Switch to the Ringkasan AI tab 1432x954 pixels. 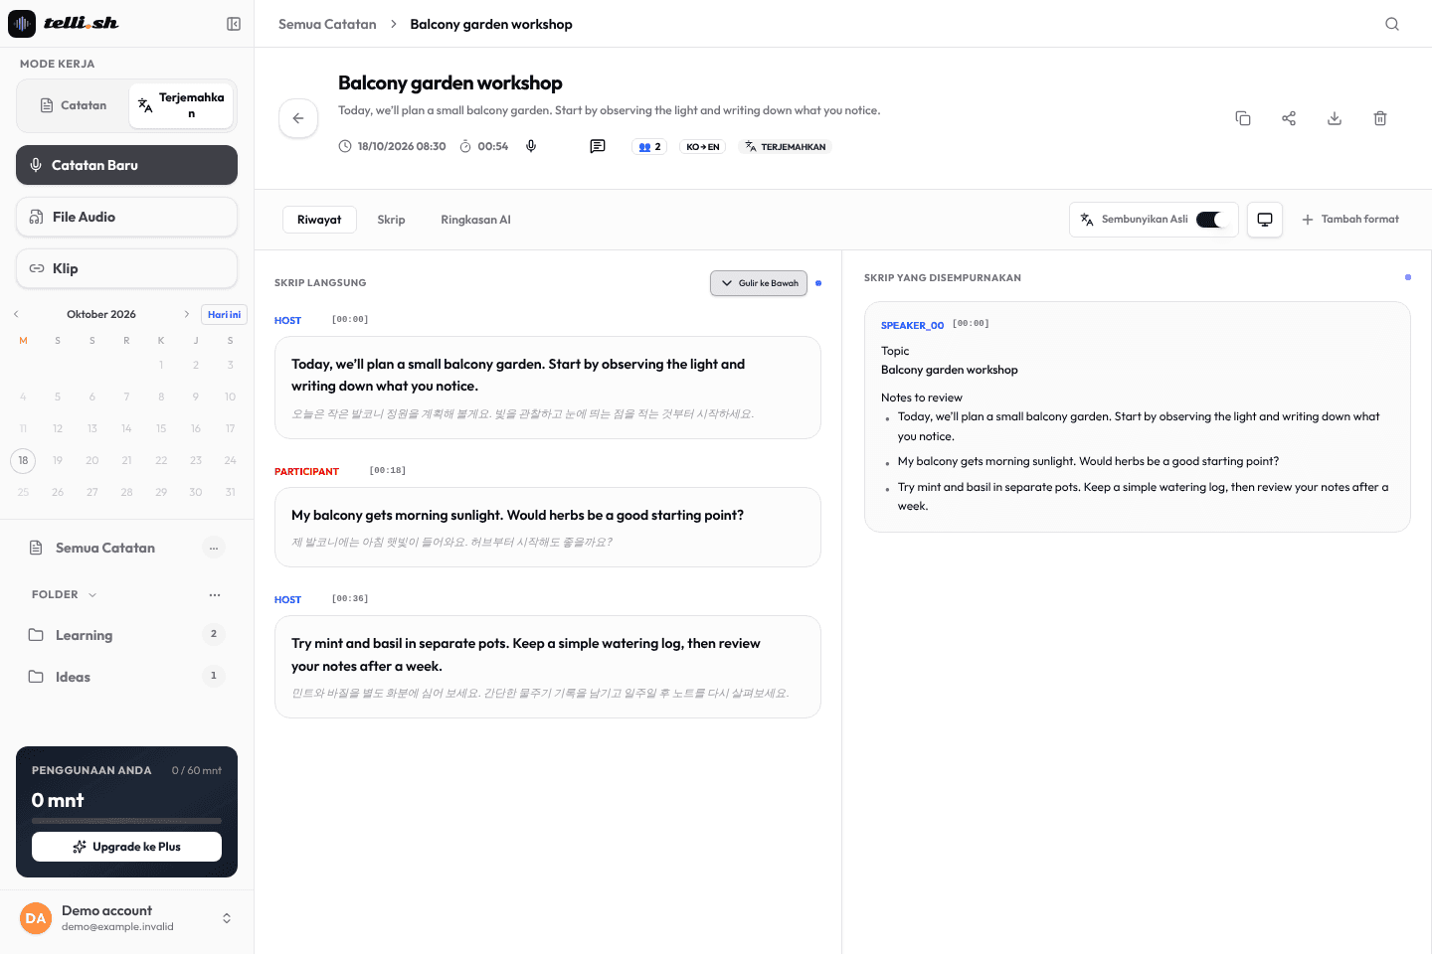click(475, 220)
